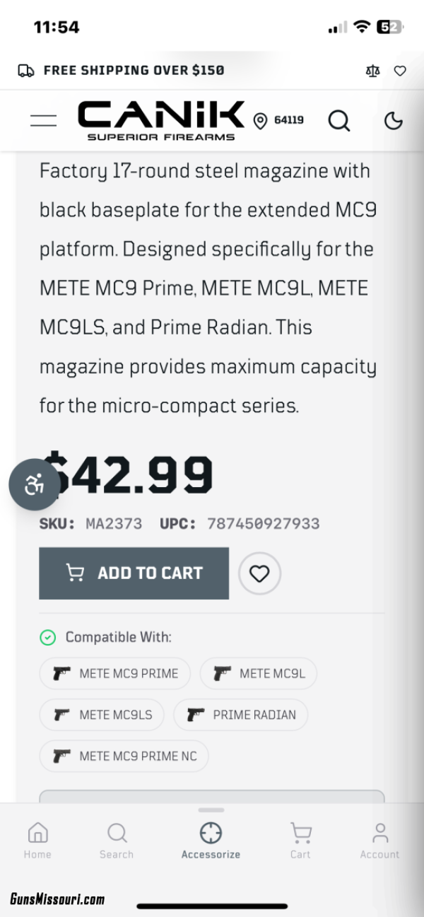Go to the Home tab
The height and width of the screenshot is (917, 424).
[x=37, y=841]
